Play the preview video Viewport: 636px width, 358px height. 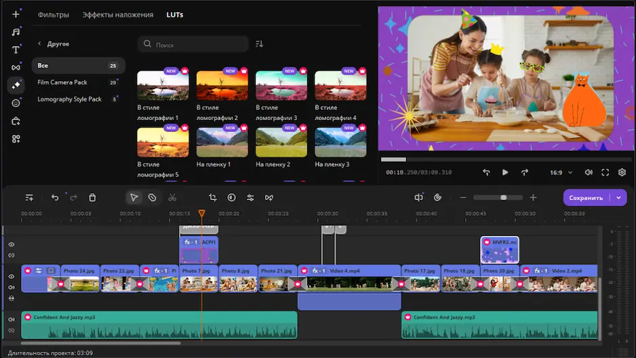(x=505, y=172)
